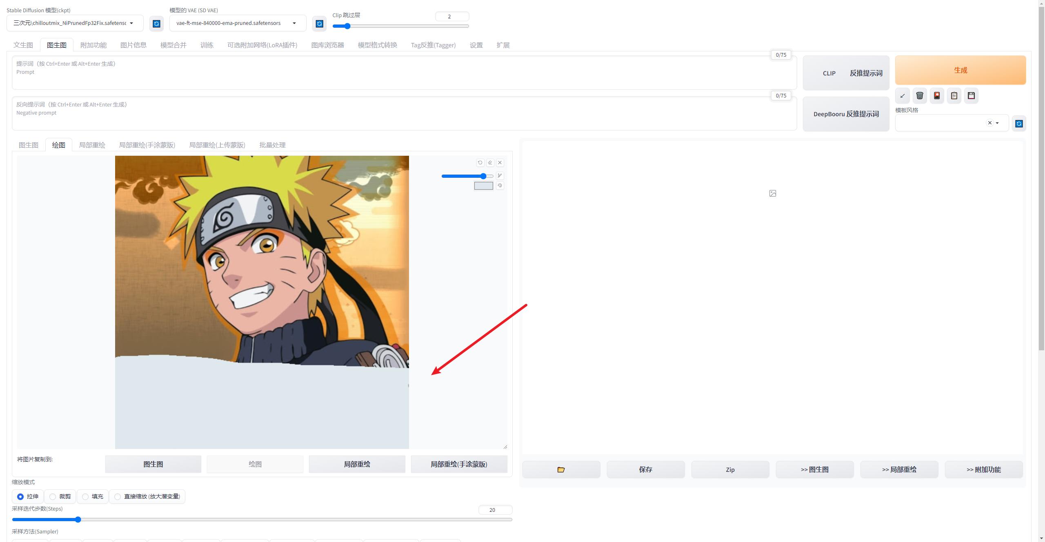Switch to the 文生图 tab

[23, 45]
